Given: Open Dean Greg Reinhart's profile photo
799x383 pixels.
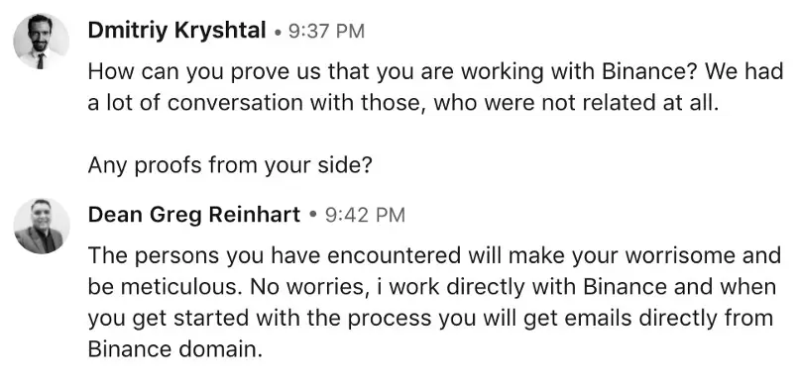Looking at the screenshot, I should click(x=42, y=226).
